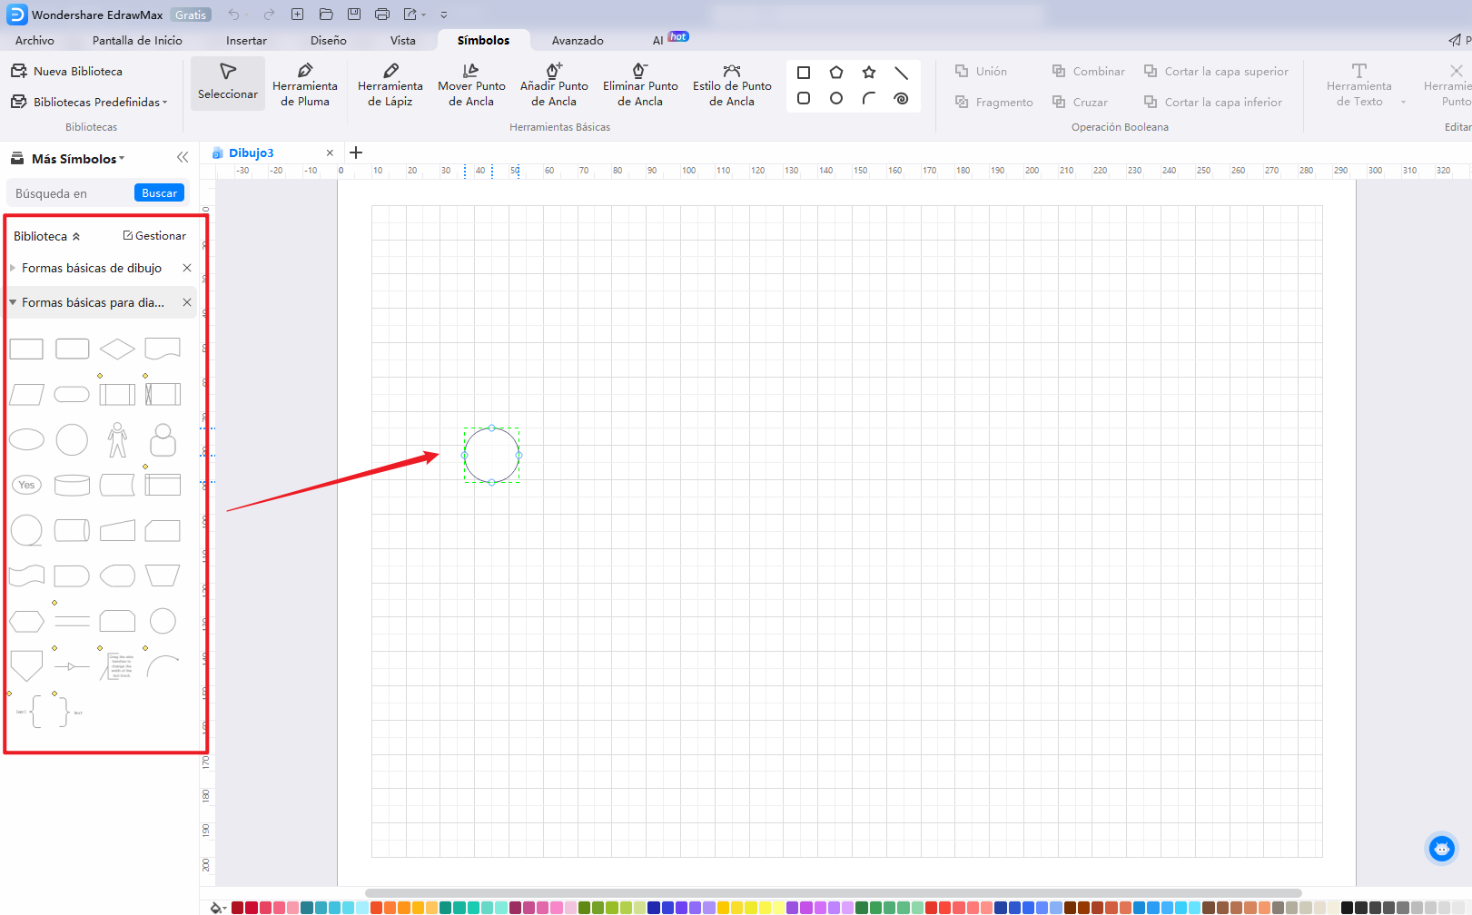Image resolution: width=1472 pixels, height=915 pixels.
Task: Collapse the Formas básicas para dia... library
Action: pos(12,301)
